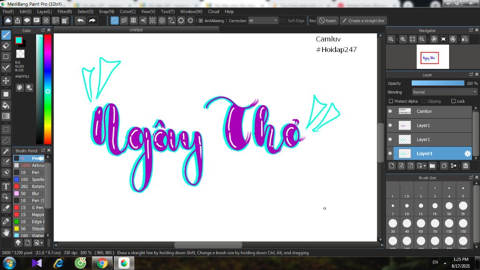
Task: Click the Navigator preview thumbnail
Action: (433, 57)
